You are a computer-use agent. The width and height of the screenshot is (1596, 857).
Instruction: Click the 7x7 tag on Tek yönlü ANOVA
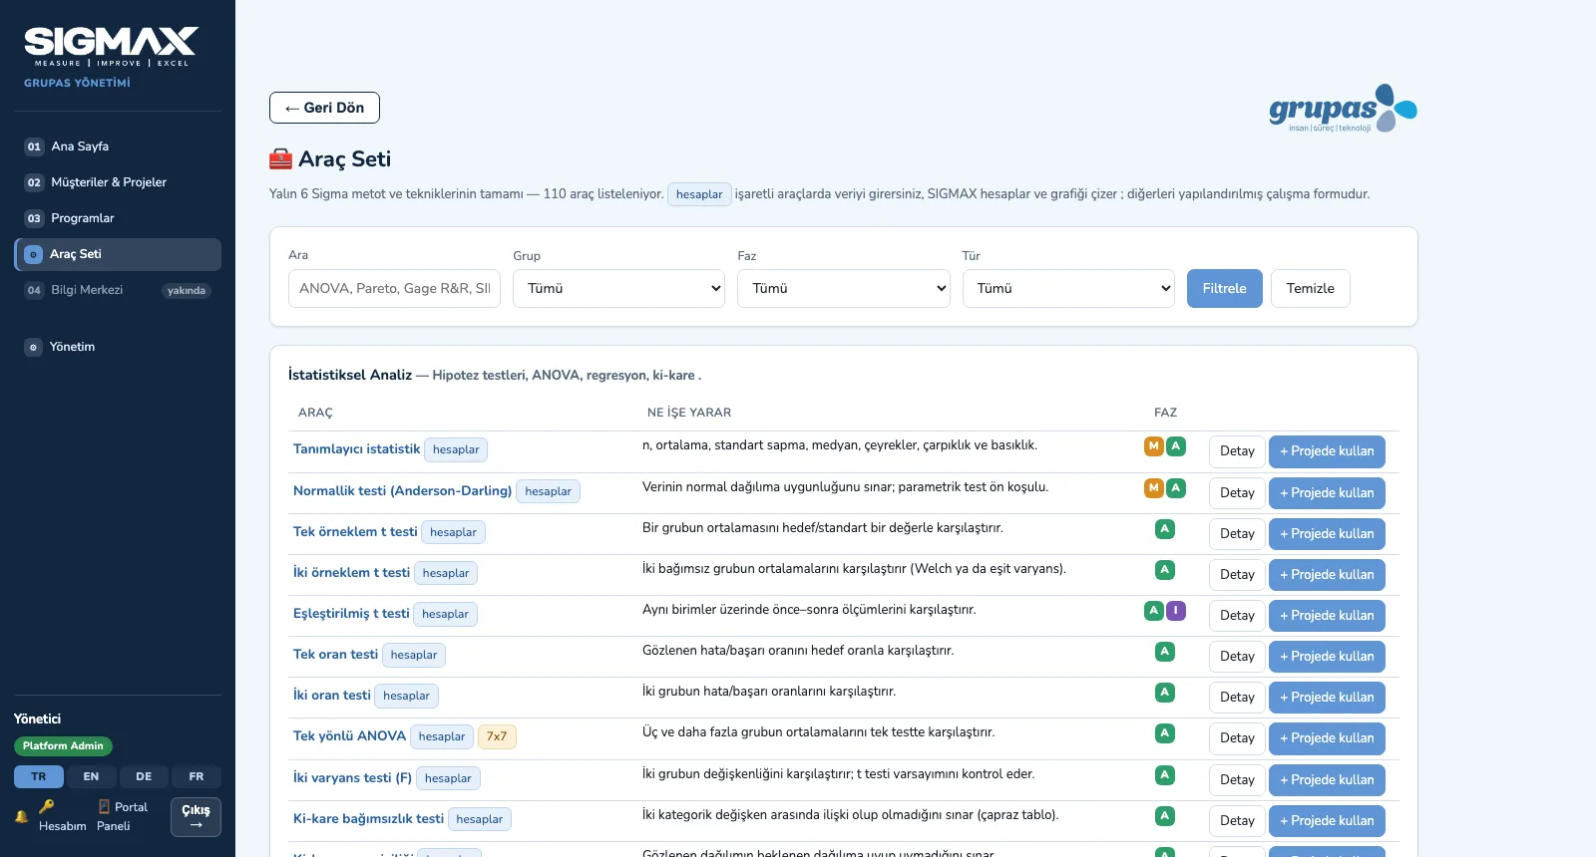pos(497,736)
